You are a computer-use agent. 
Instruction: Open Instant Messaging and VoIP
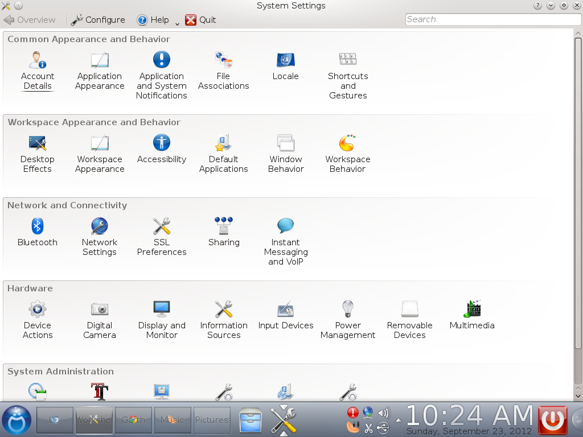[286, 241]
